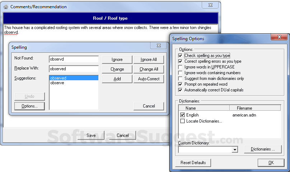Toggle Check spelling as you type

tap(180, 56)
